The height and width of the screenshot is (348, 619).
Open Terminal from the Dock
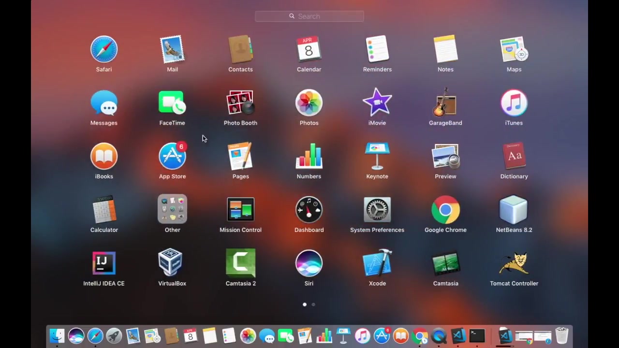[476, 335]
